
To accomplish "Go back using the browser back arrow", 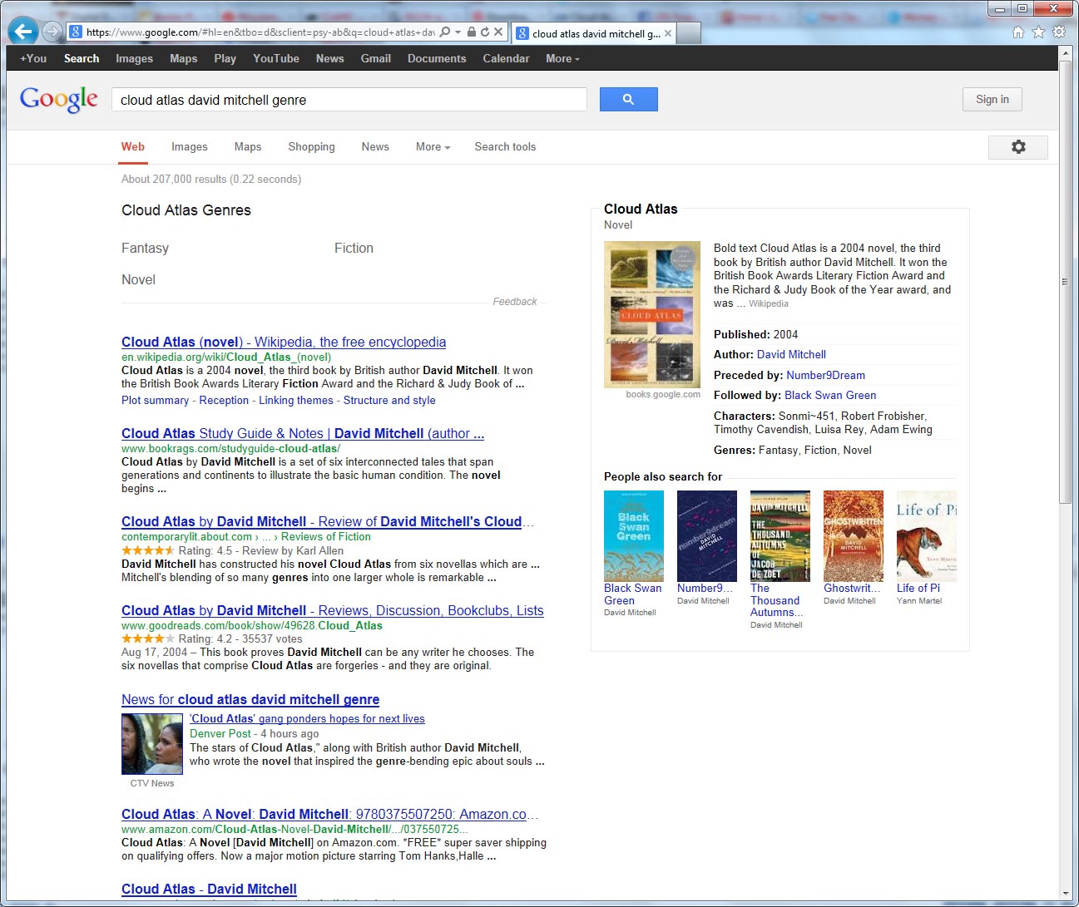I will coord(22,32).
